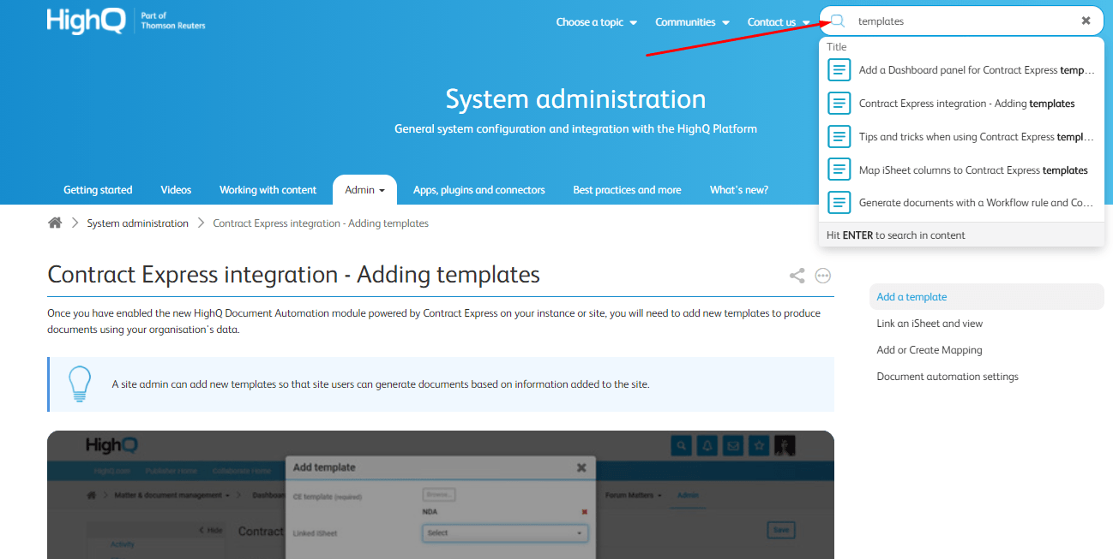The image size is (1113, 559).
Task: Expand the Admin tab dropdown
Action: coord(364,190)
